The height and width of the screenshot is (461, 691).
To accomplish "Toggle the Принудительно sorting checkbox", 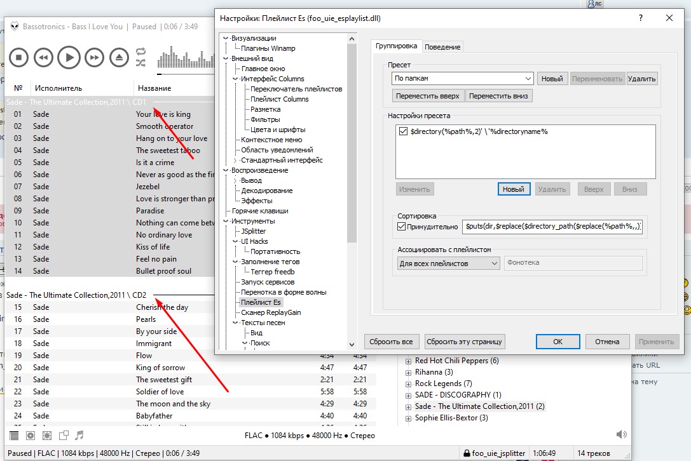I will (x=402, y=227).
